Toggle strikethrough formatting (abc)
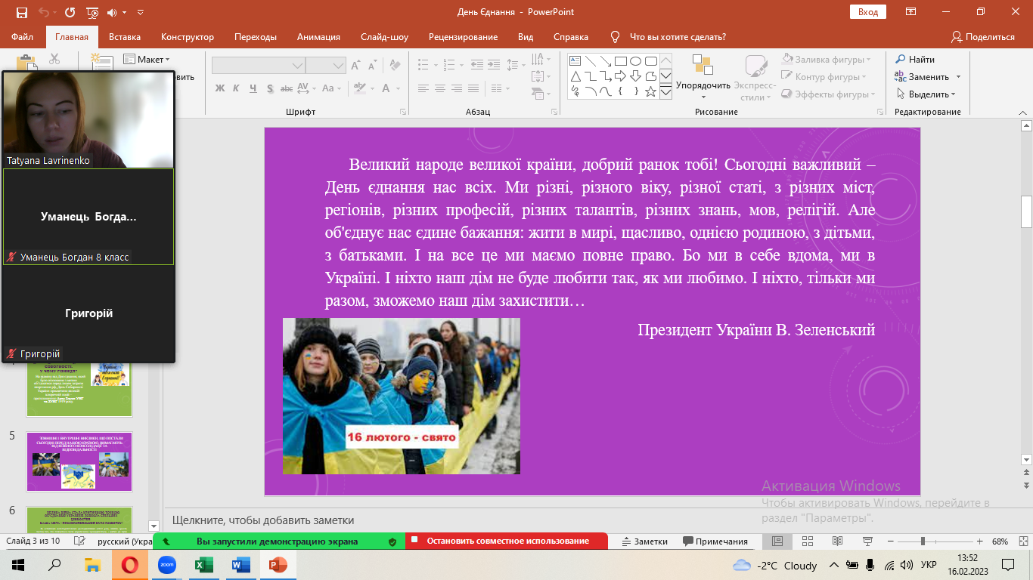 click(x=287, y=88)
